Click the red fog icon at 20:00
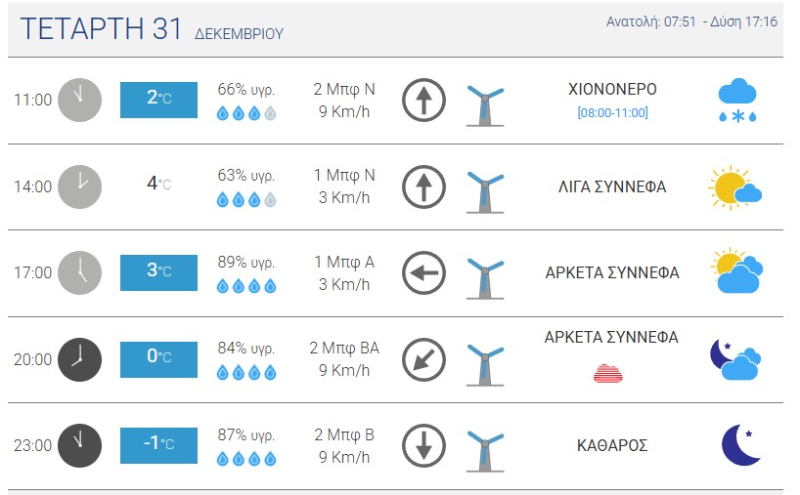 pyautogui.click(x=608, y=372)
